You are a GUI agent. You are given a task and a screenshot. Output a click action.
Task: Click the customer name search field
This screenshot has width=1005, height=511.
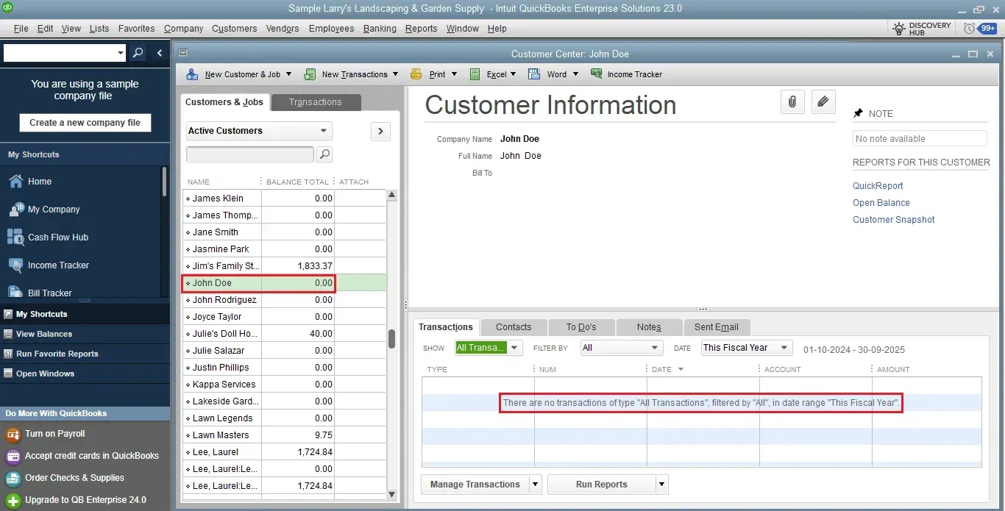click(250, 154)
